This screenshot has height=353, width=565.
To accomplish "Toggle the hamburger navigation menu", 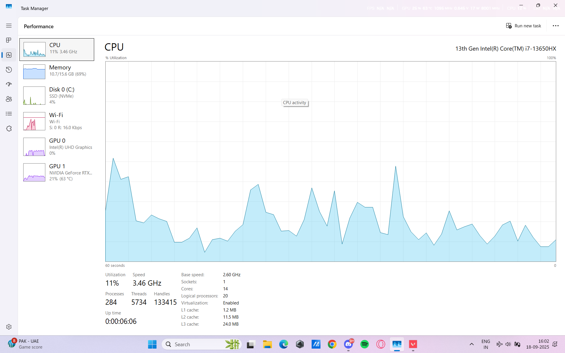I will pos(9,26).
